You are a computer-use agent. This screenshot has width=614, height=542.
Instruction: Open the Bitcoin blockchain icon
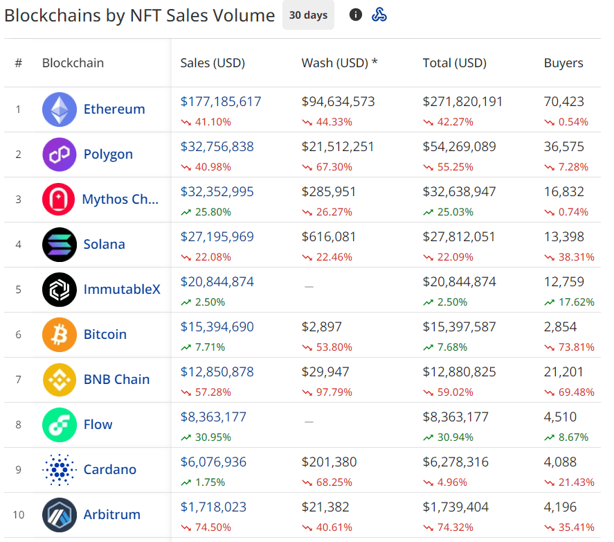coord(59,335)
